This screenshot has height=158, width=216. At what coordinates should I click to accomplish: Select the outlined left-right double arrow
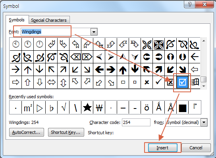coord(51,82)
